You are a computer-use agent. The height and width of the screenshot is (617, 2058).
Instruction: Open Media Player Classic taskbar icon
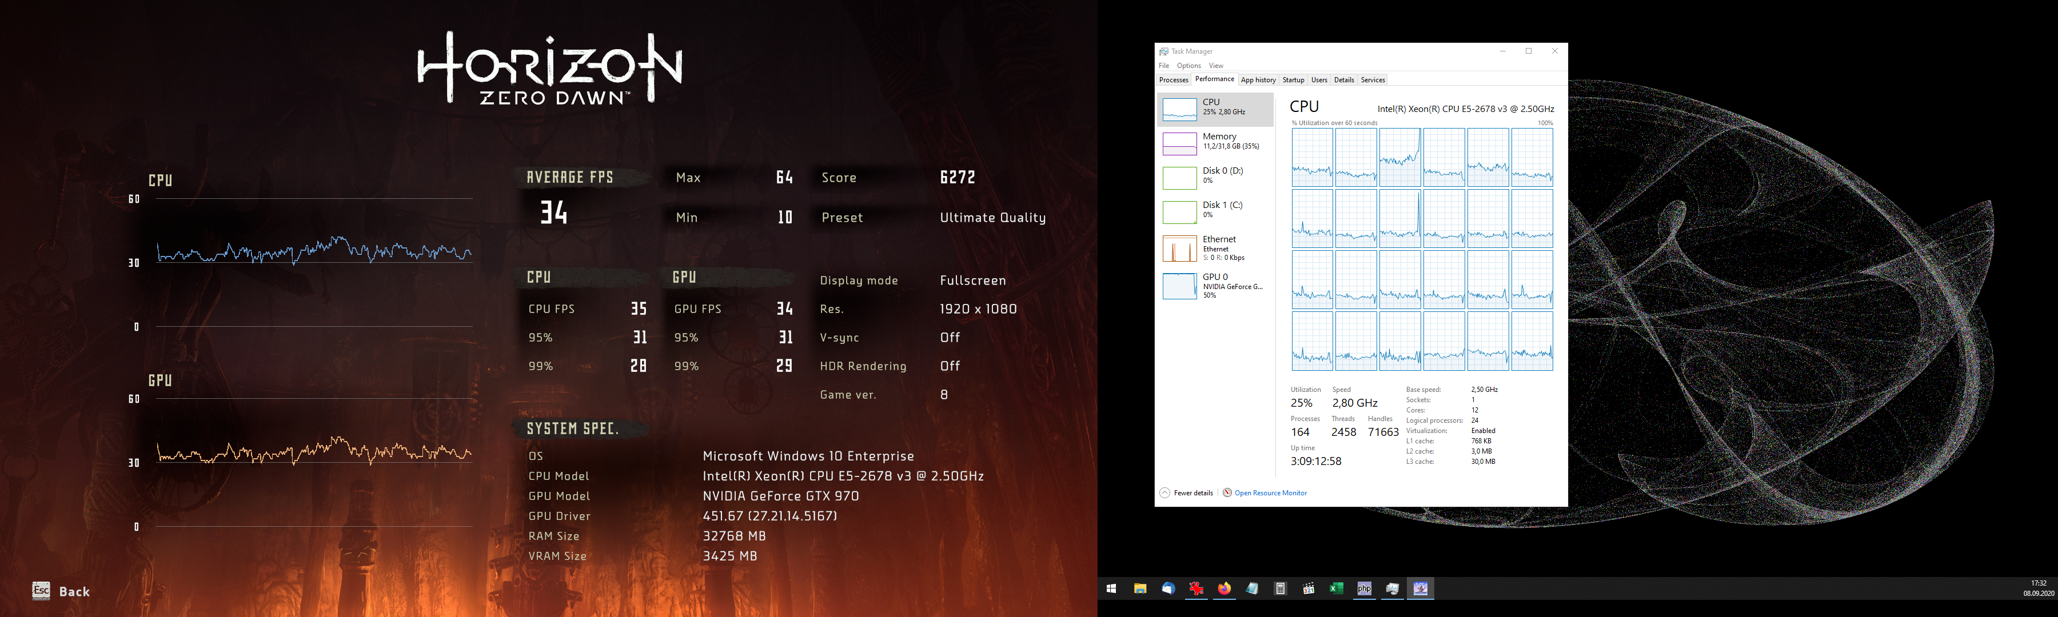(1309, 589)
